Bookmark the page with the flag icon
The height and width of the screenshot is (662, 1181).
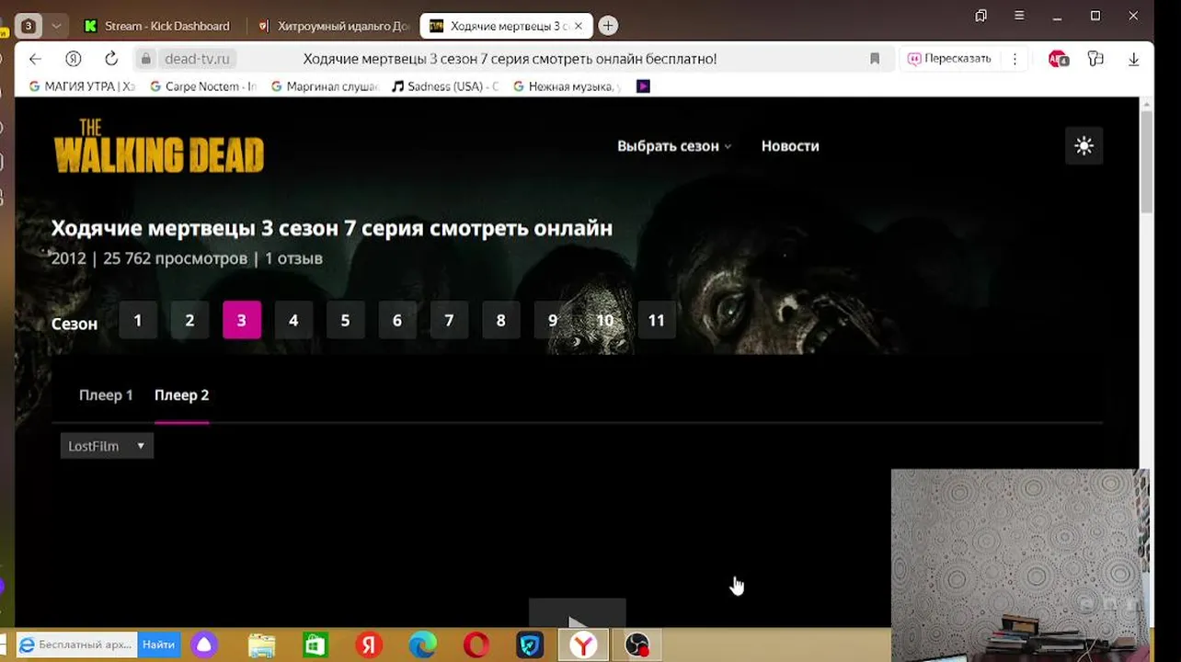click(875, 59)
